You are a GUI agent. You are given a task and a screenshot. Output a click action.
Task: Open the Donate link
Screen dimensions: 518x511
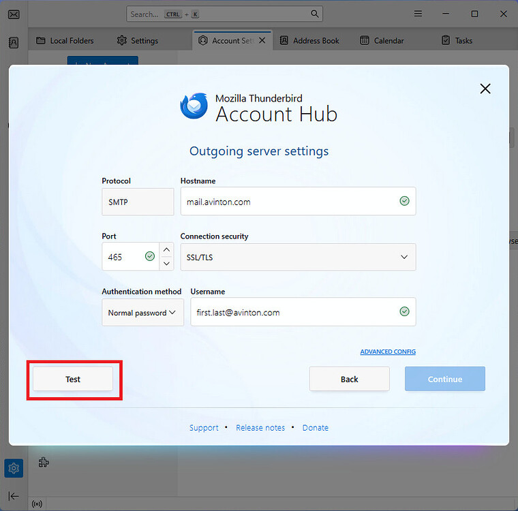316,428
